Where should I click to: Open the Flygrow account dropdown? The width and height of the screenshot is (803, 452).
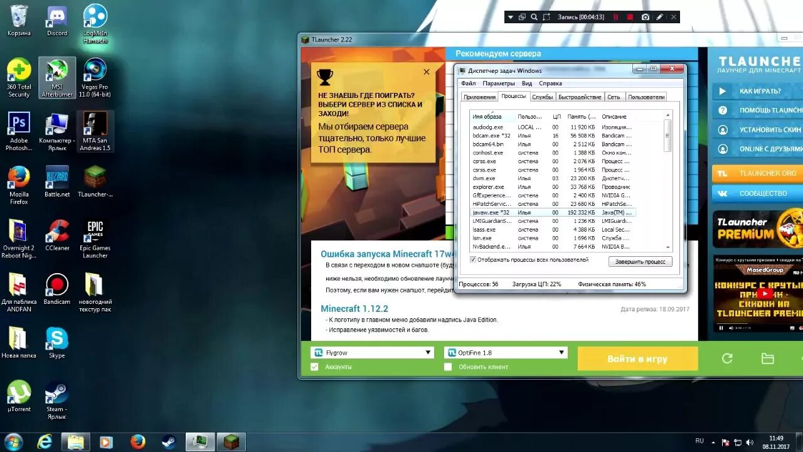(373, 353)
